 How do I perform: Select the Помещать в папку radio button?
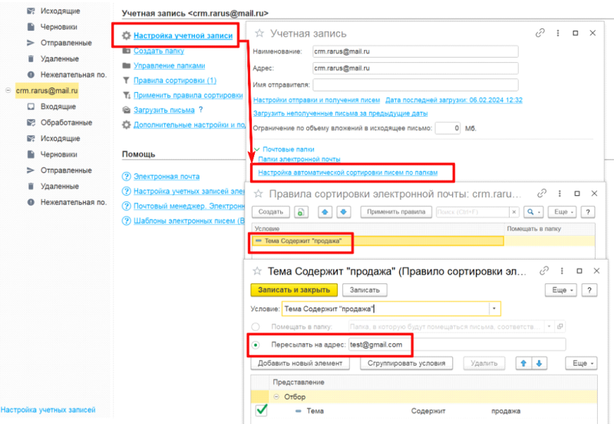coord(256,326)
